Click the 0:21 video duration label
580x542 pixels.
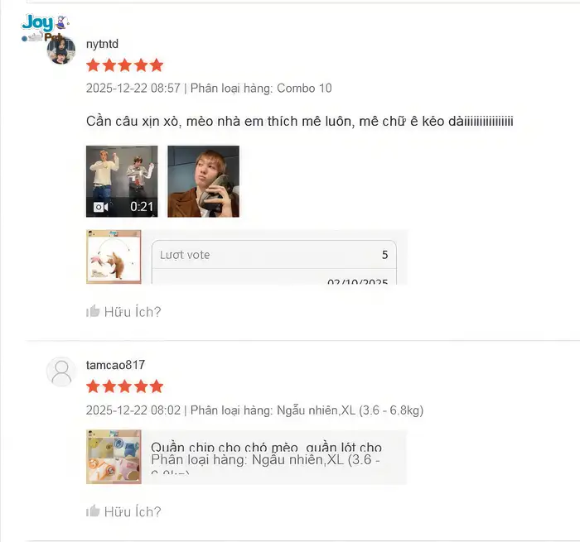(142, 207)
